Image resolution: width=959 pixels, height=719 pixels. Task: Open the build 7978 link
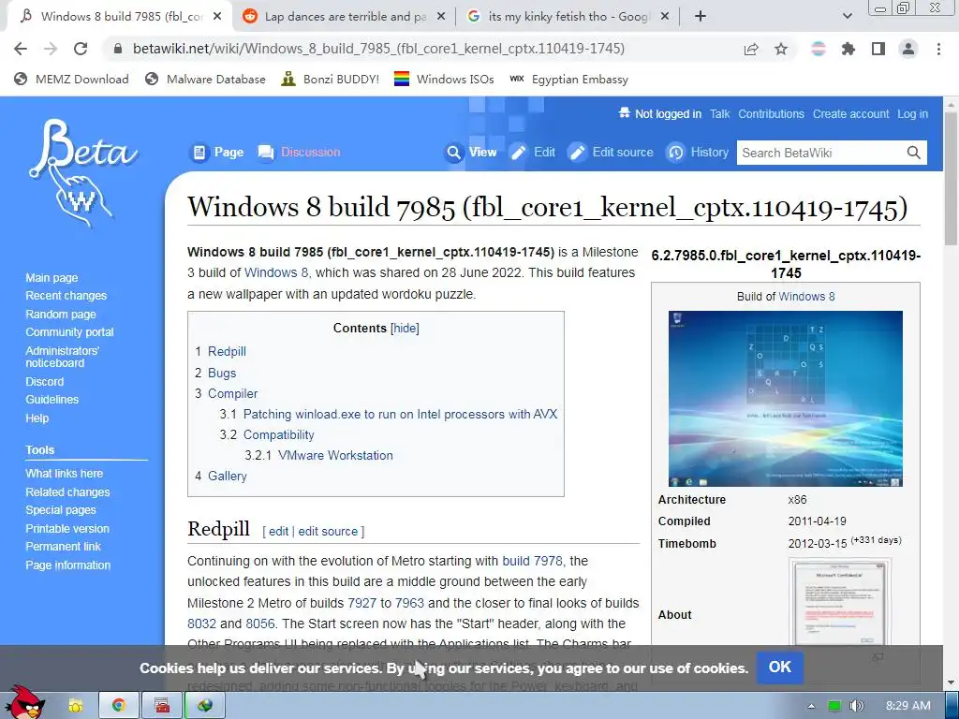click(x=532, y=561)
